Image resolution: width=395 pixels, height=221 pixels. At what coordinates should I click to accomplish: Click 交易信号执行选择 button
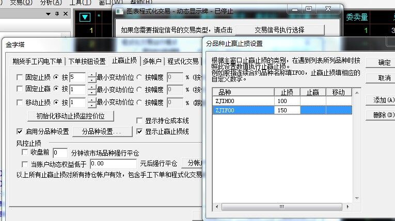[280, 30]
